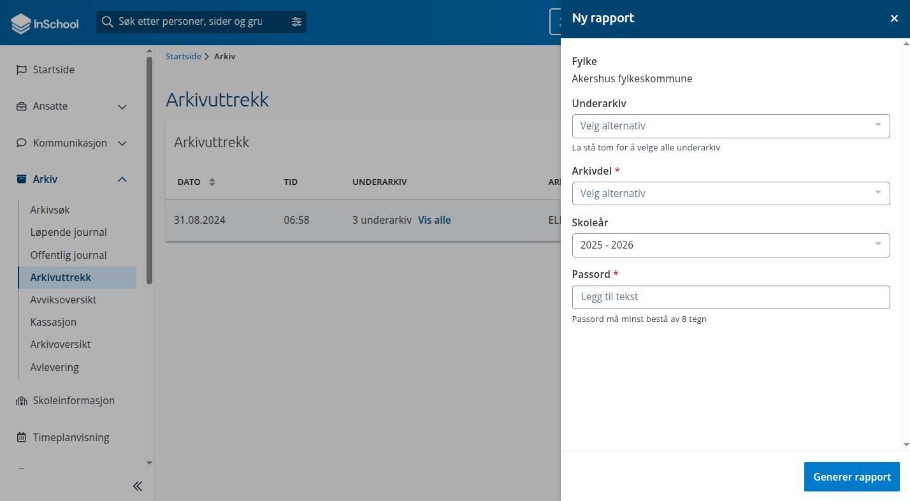Open search filter settings icon
This screenshot has height=501, width=910.
point(297,22)
